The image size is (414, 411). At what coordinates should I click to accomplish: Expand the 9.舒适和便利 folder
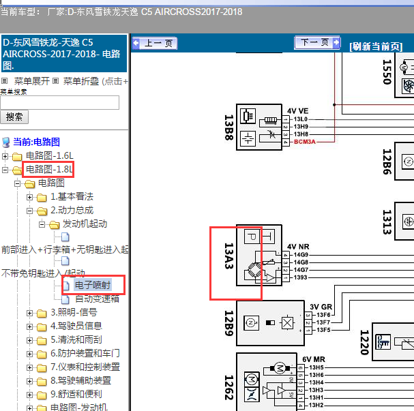click(29, 395)
